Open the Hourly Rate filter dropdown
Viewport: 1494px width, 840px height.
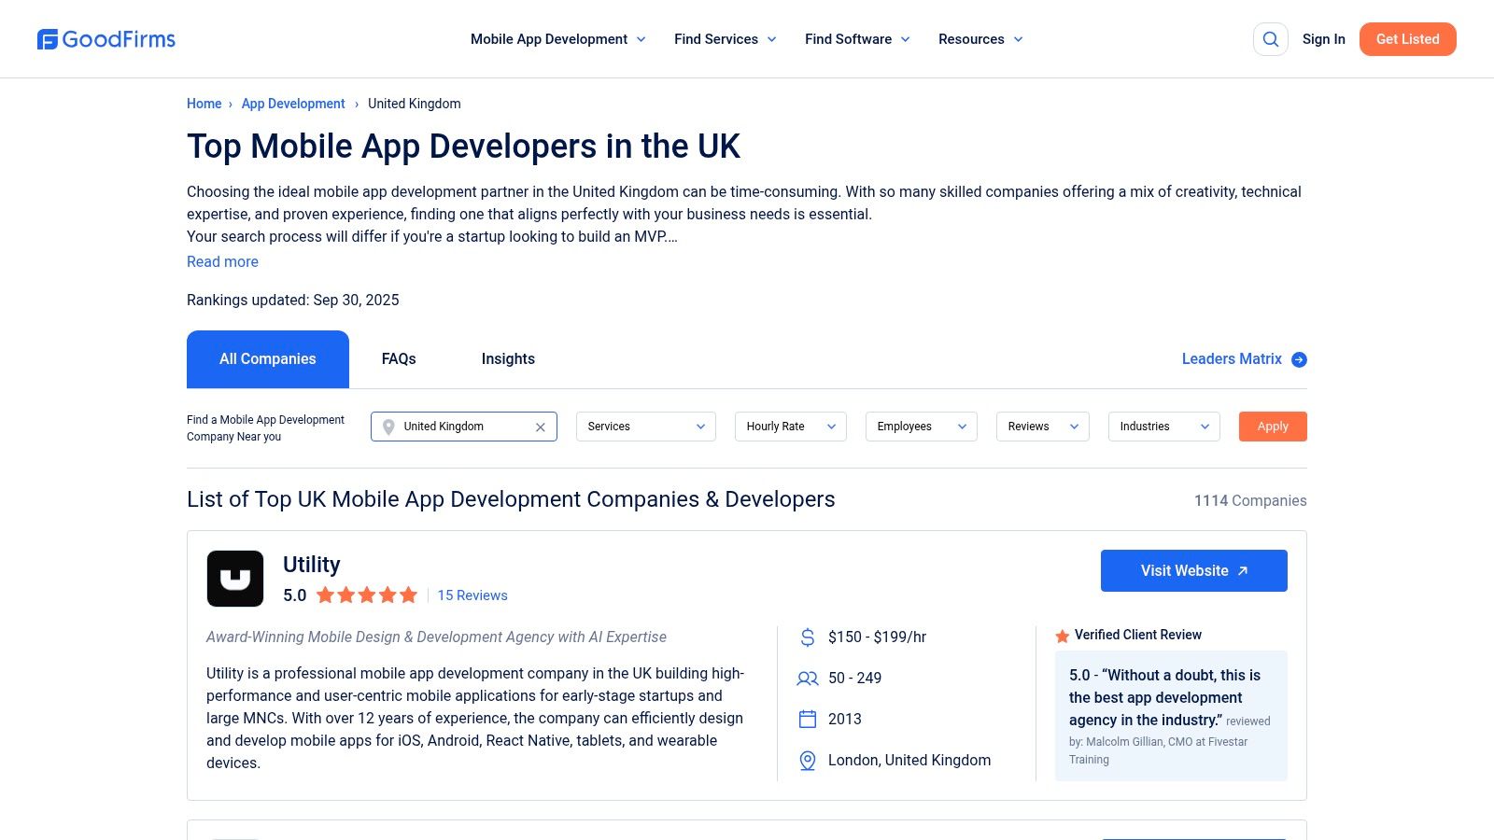click(x=791, y=427)
